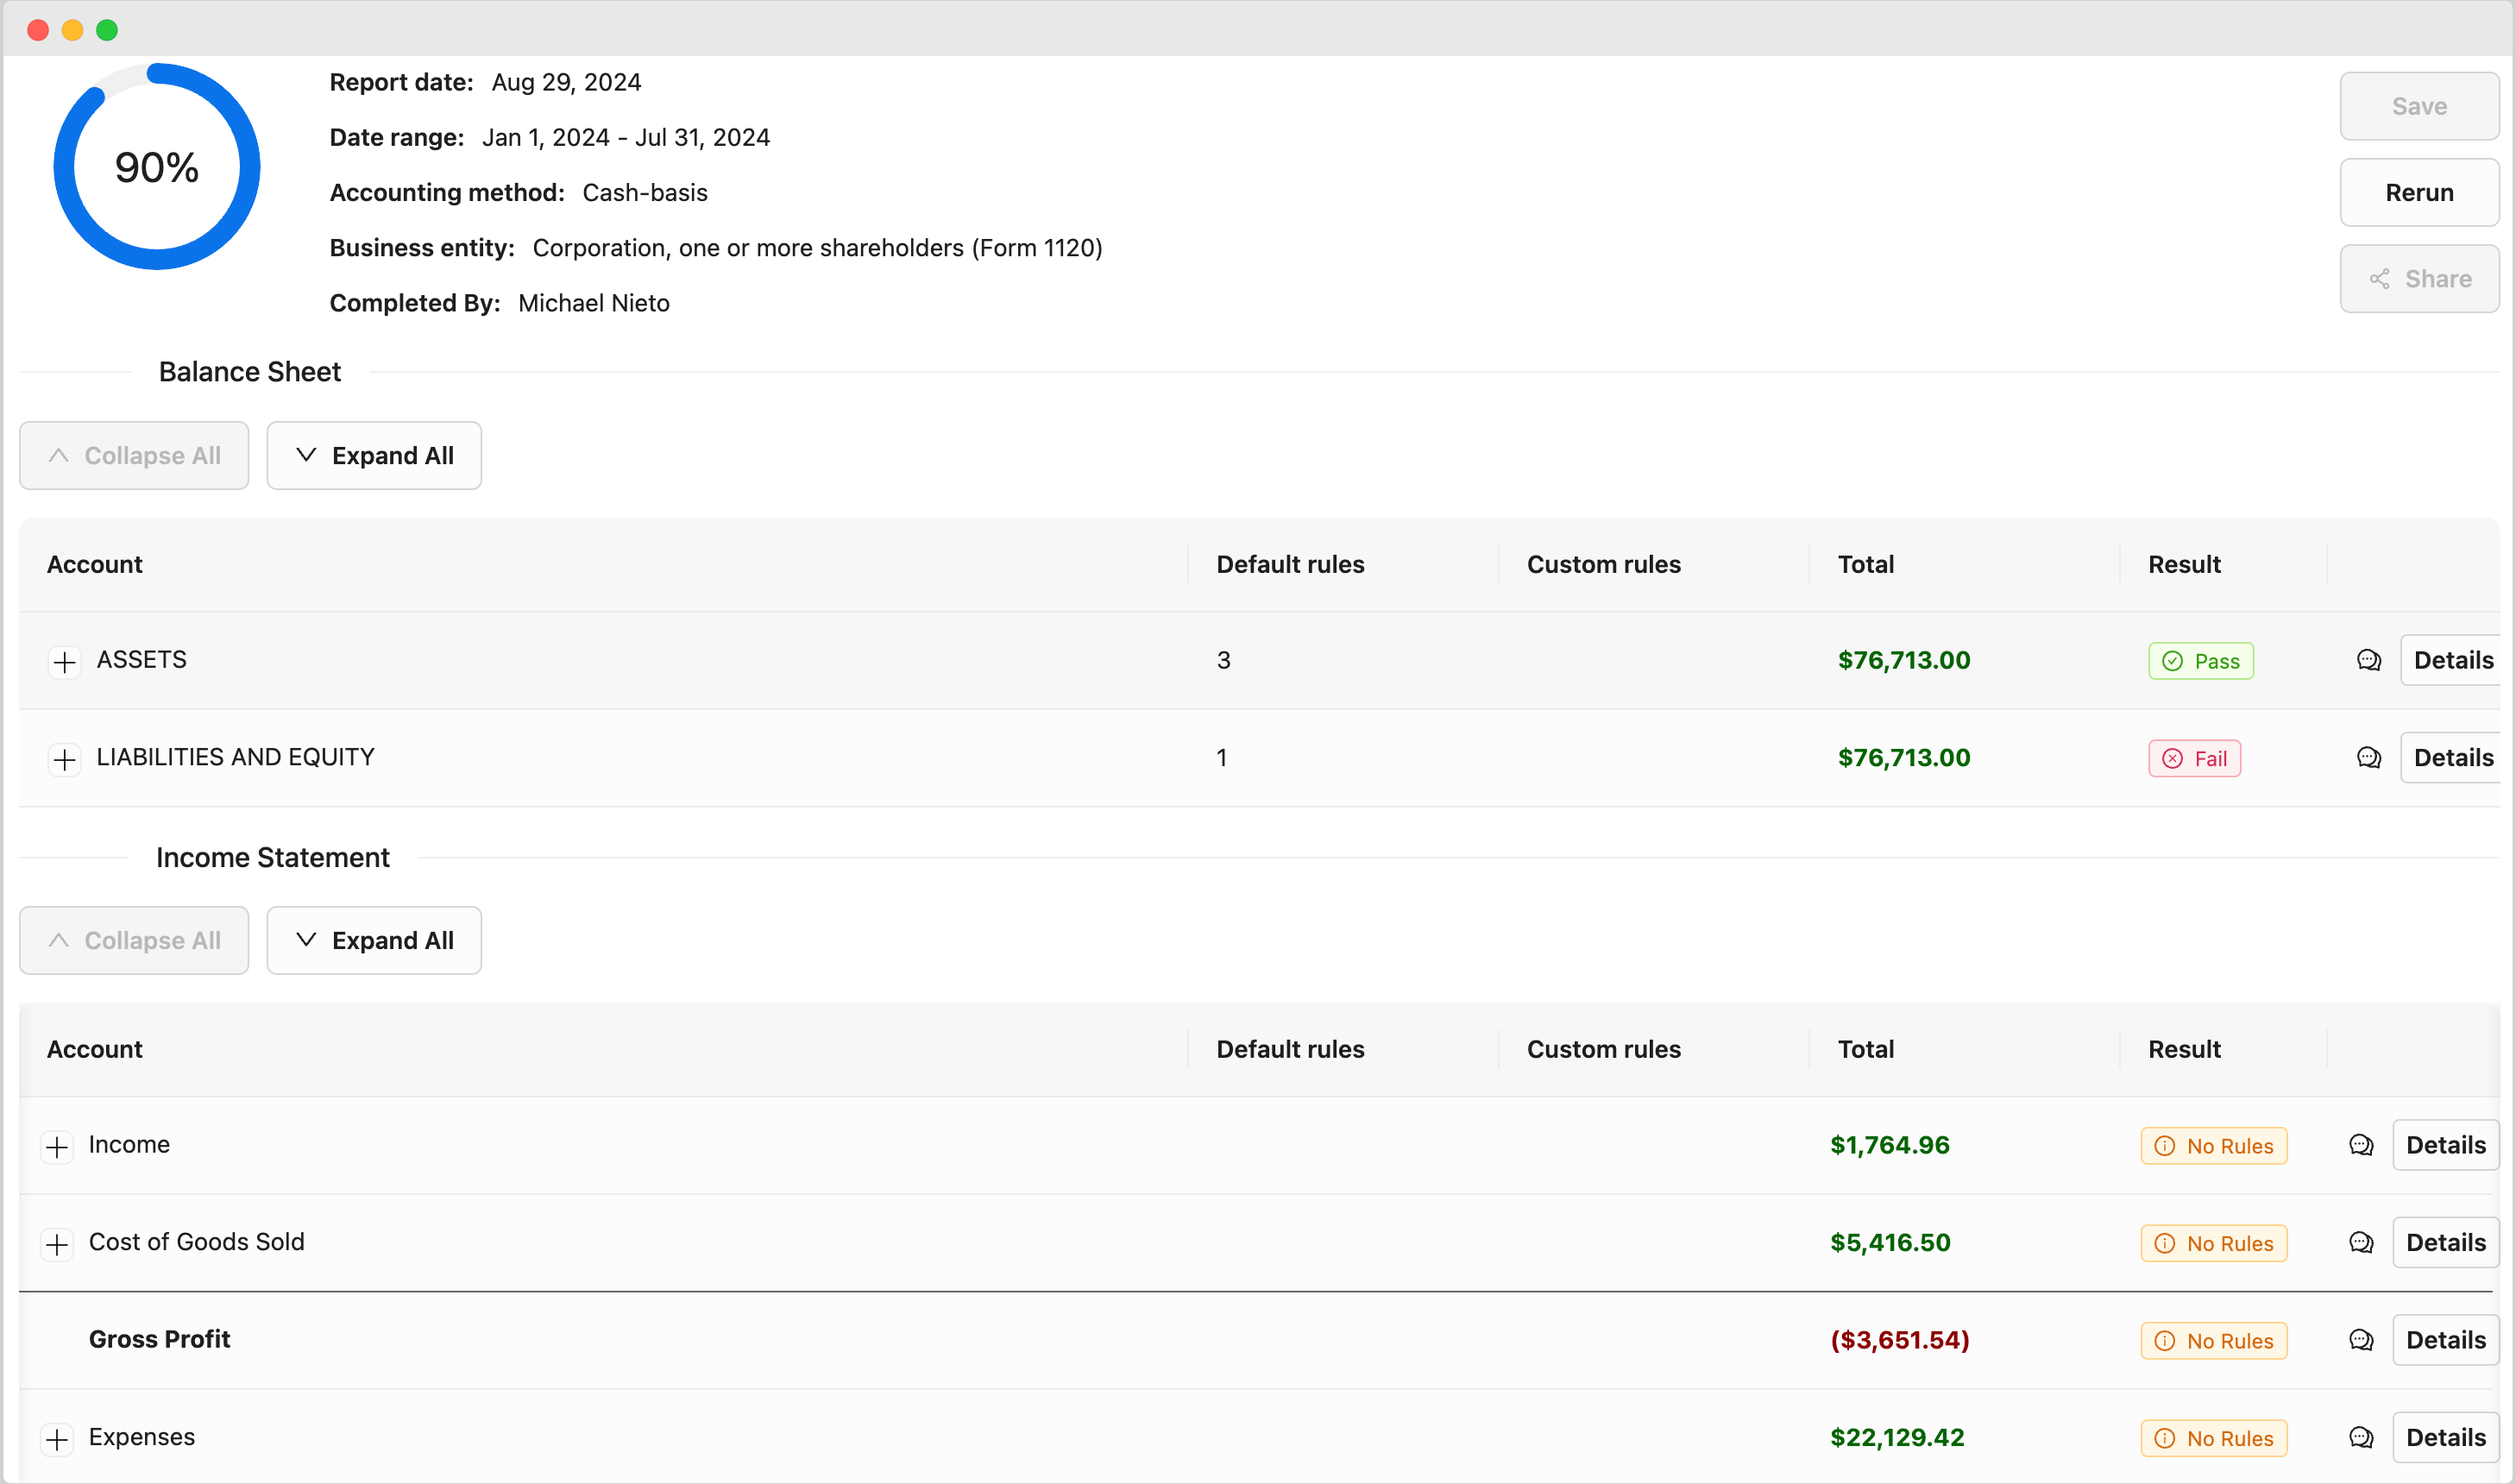
Task: Click the Fail result badge
Action: (2194, 759)
